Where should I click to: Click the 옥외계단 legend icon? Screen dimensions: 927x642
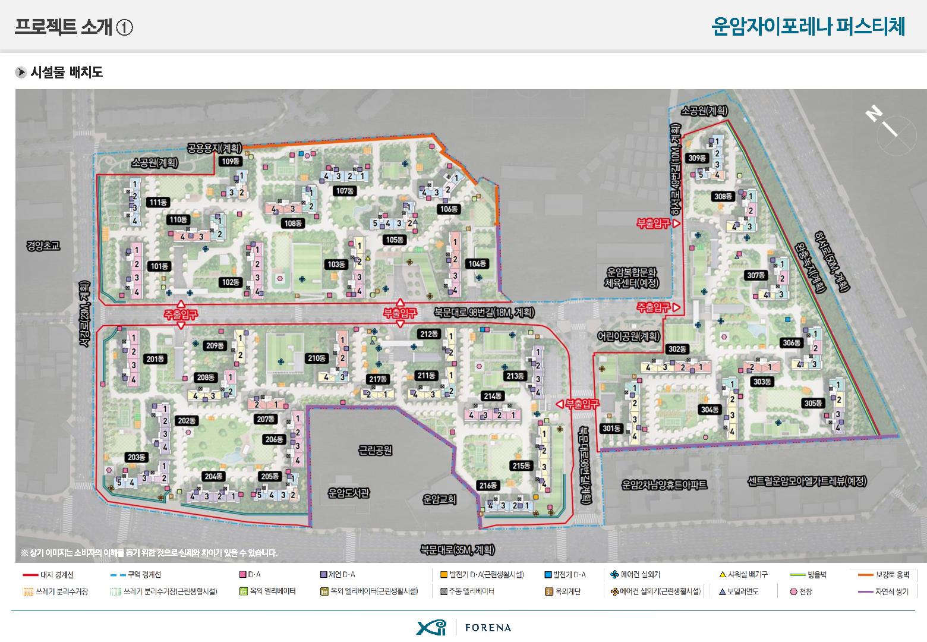(548, 591)
